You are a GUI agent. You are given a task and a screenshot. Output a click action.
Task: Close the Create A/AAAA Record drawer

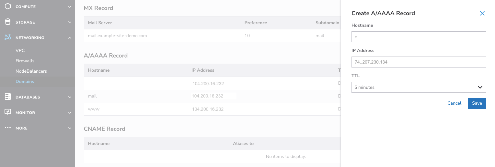click(482, 13)
